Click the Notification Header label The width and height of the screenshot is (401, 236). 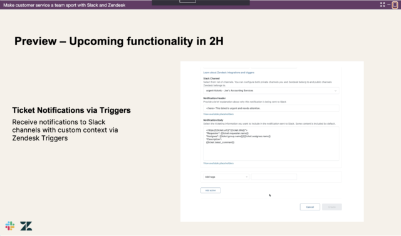(214, 98)
